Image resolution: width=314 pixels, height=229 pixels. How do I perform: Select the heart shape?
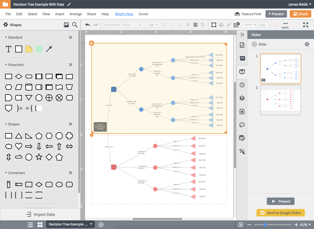click(x=19, y=146)
